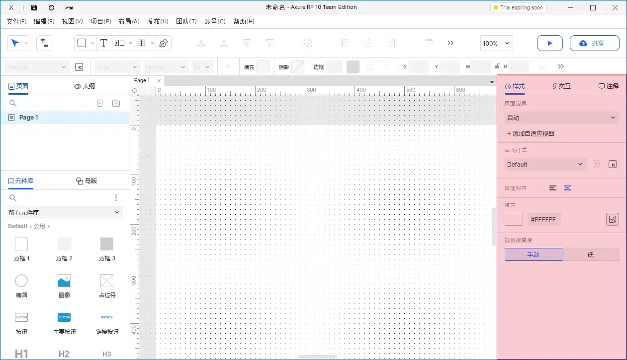Add a new page icon
Image resolution: width=627 pixels, height=360 pixels.
pyautogui.click(x=99, y=103)
